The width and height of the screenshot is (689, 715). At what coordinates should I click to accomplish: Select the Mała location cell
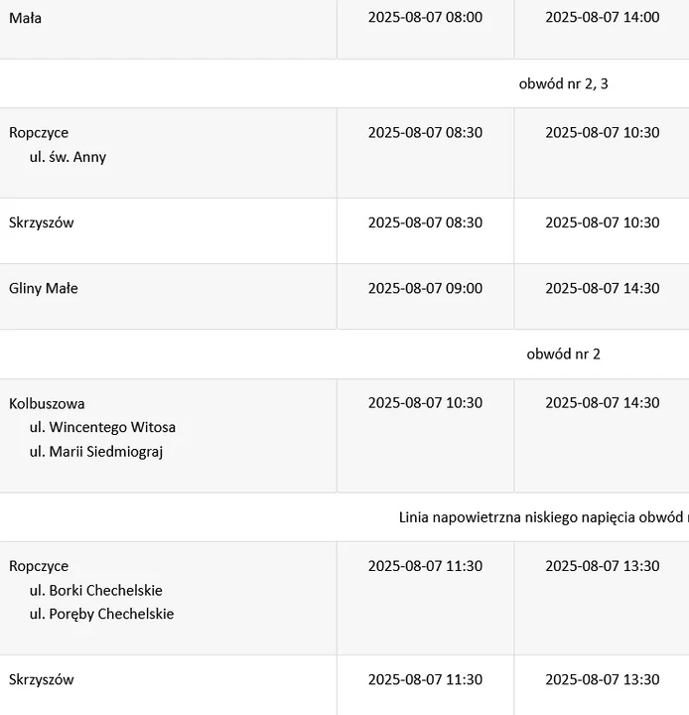point(168,29)
